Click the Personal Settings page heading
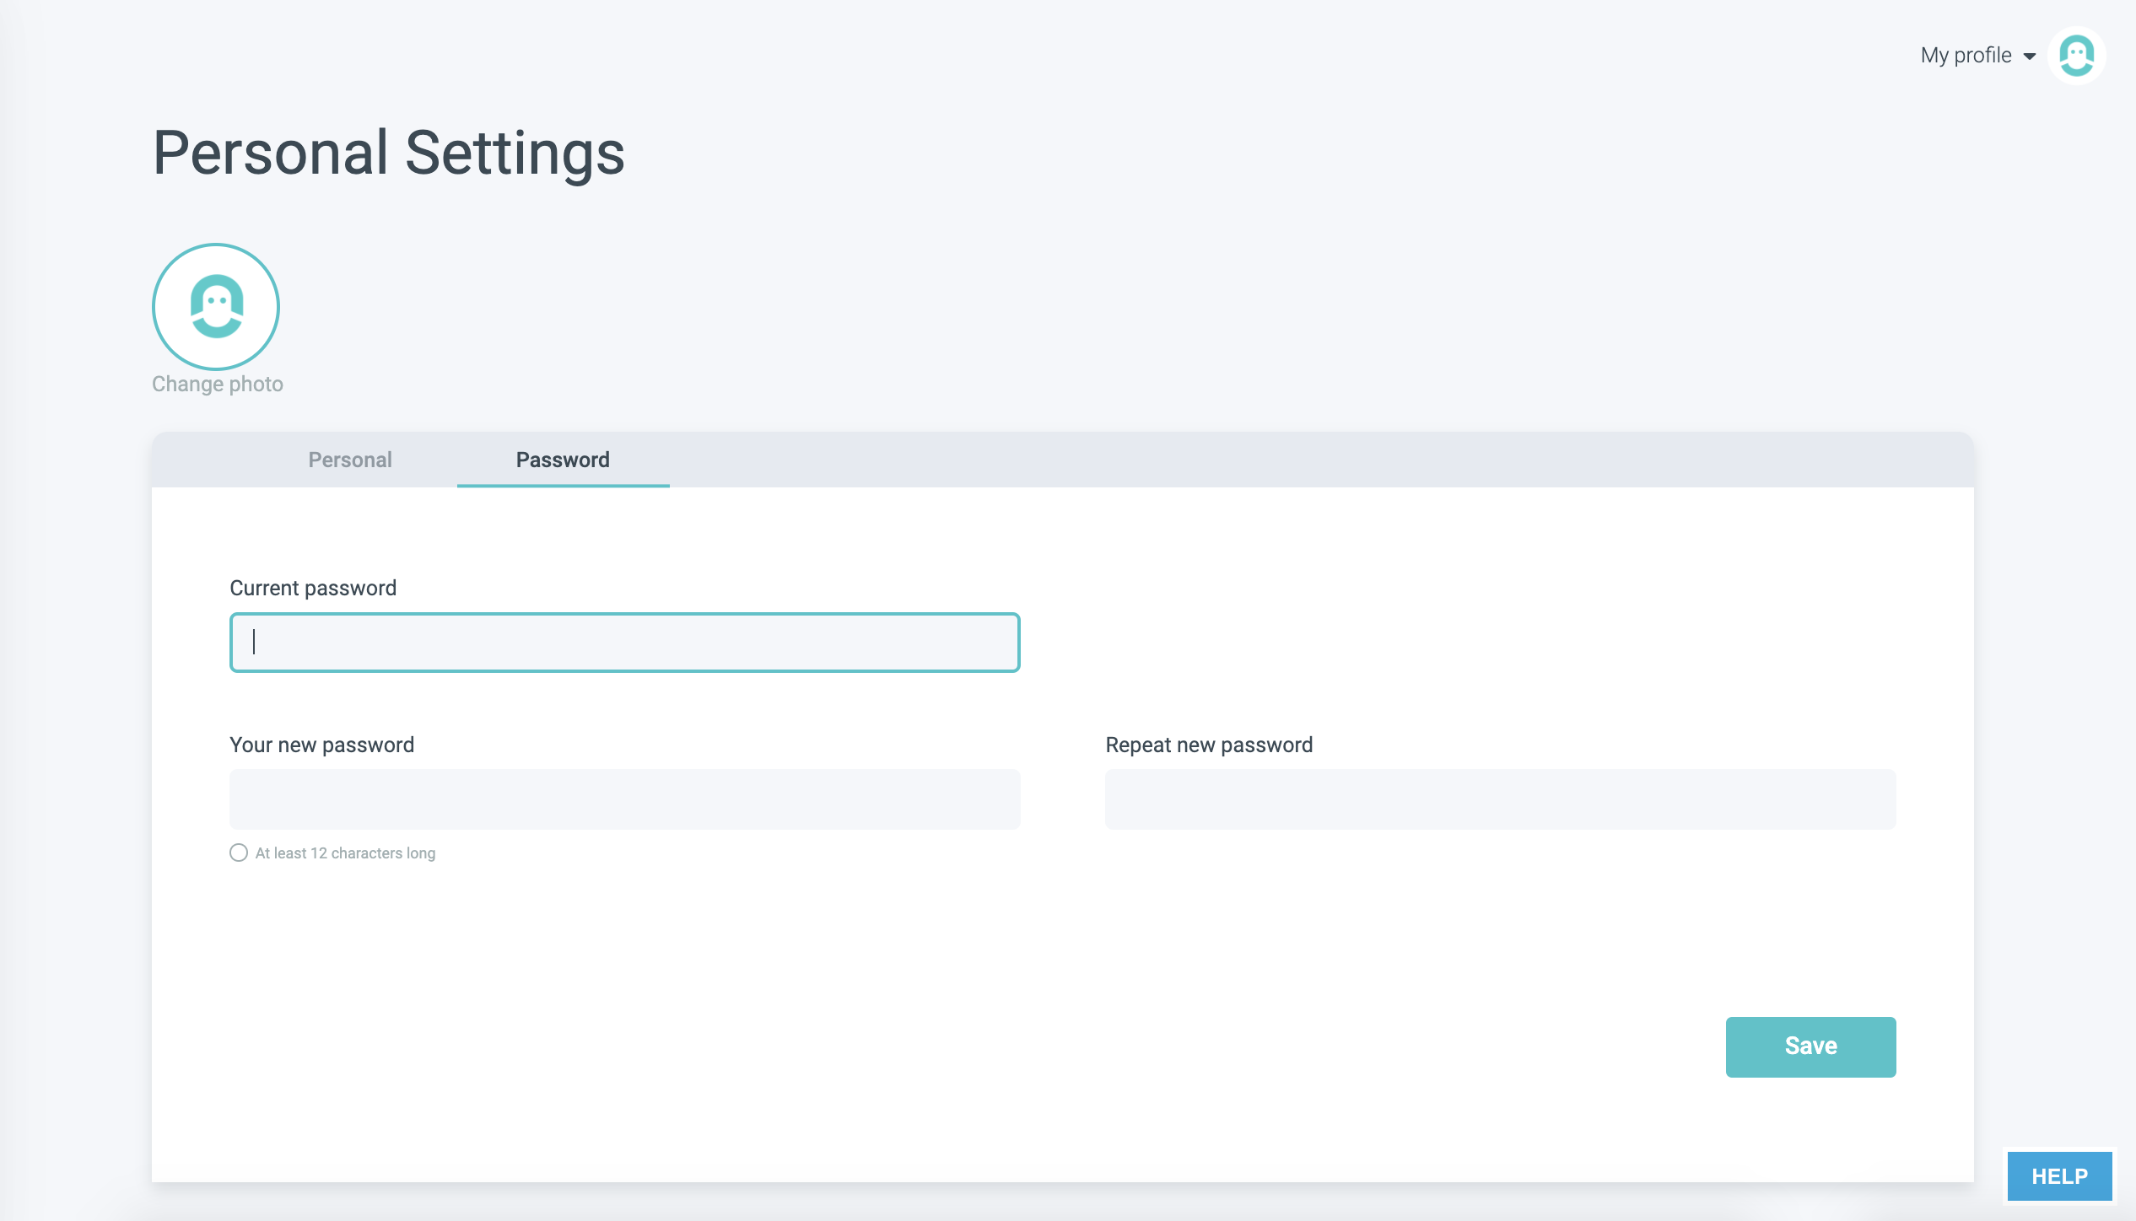The width and height of the screenshot is (2136, 1221). coord(388,153)
